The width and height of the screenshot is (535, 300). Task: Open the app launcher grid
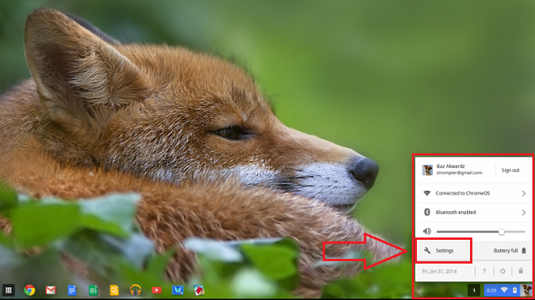point(9,291)
